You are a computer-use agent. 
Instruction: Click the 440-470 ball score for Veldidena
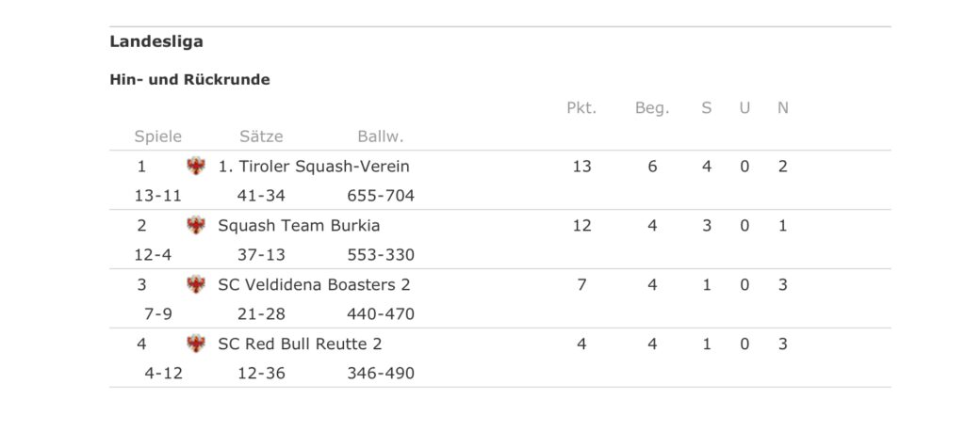pos(381,314)
